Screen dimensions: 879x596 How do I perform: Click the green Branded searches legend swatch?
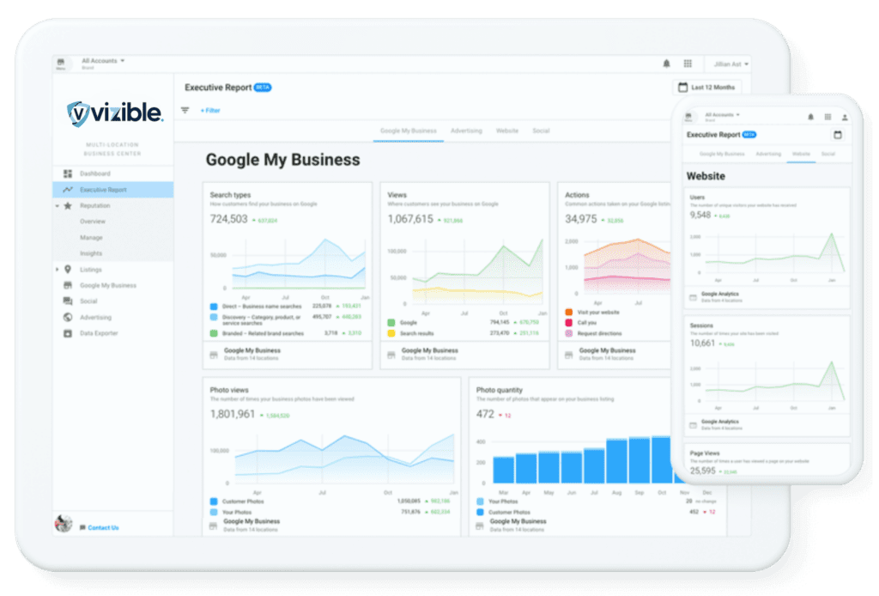click(214, 333)
